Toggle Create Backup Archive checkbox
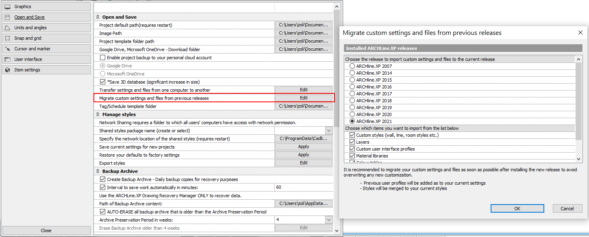Image resolution: width=589 pixels, height=237 pixels. click(x=102, y=179)
